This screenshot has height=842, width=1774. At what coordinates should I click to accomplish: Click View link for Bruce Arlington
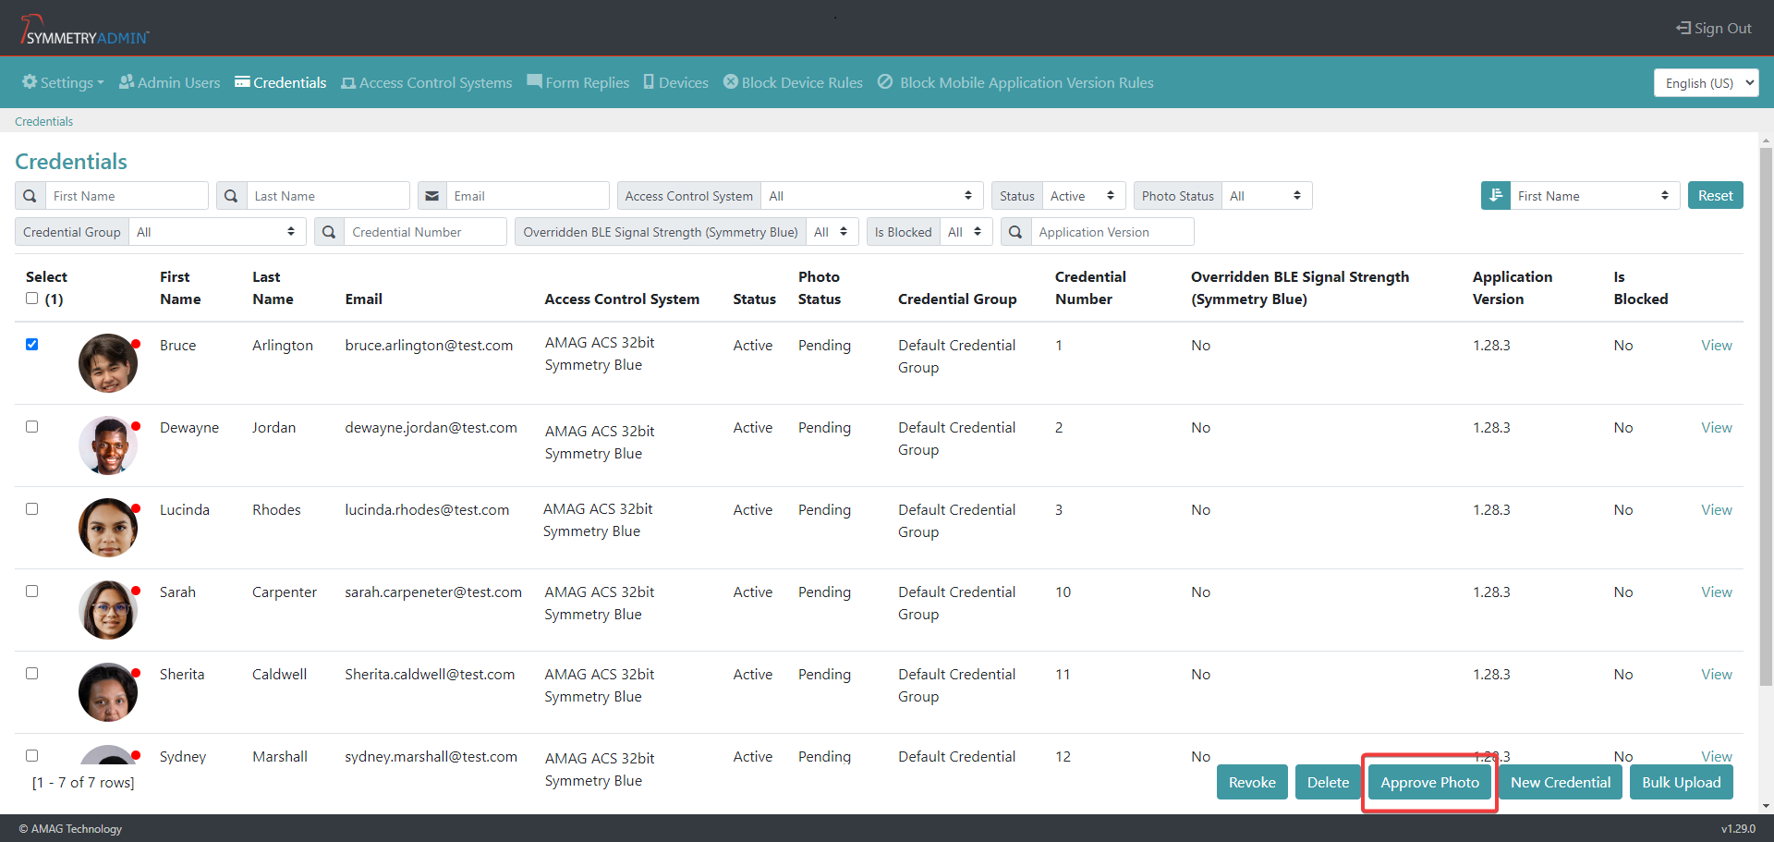[x=1717, y=345]
